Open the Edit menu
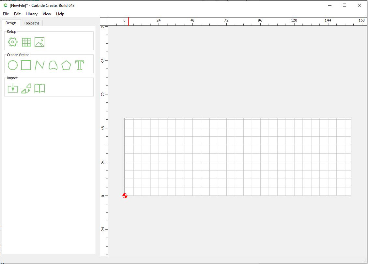The height and width of the screenshot is (264, 368). [17, 14]
